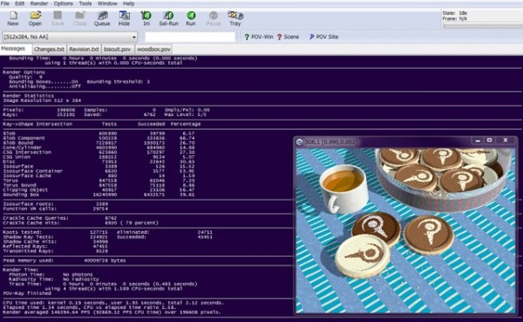523x322 pixels.
Task: Open the Ini settings icon
Action: [146, 18]
